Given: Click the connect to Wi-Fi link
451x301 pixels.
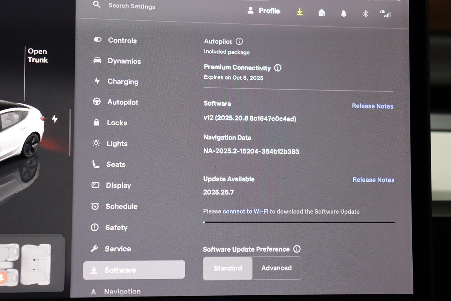Looking at the screenshot, I should click(x=245, y=211).
